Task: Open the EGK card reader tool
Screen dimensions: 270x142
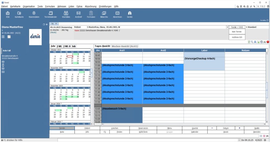Action: point(8,14)
